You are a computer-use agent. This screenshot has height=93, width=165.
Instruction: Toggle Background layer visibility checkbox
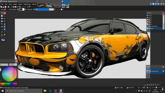coord(163,71)
